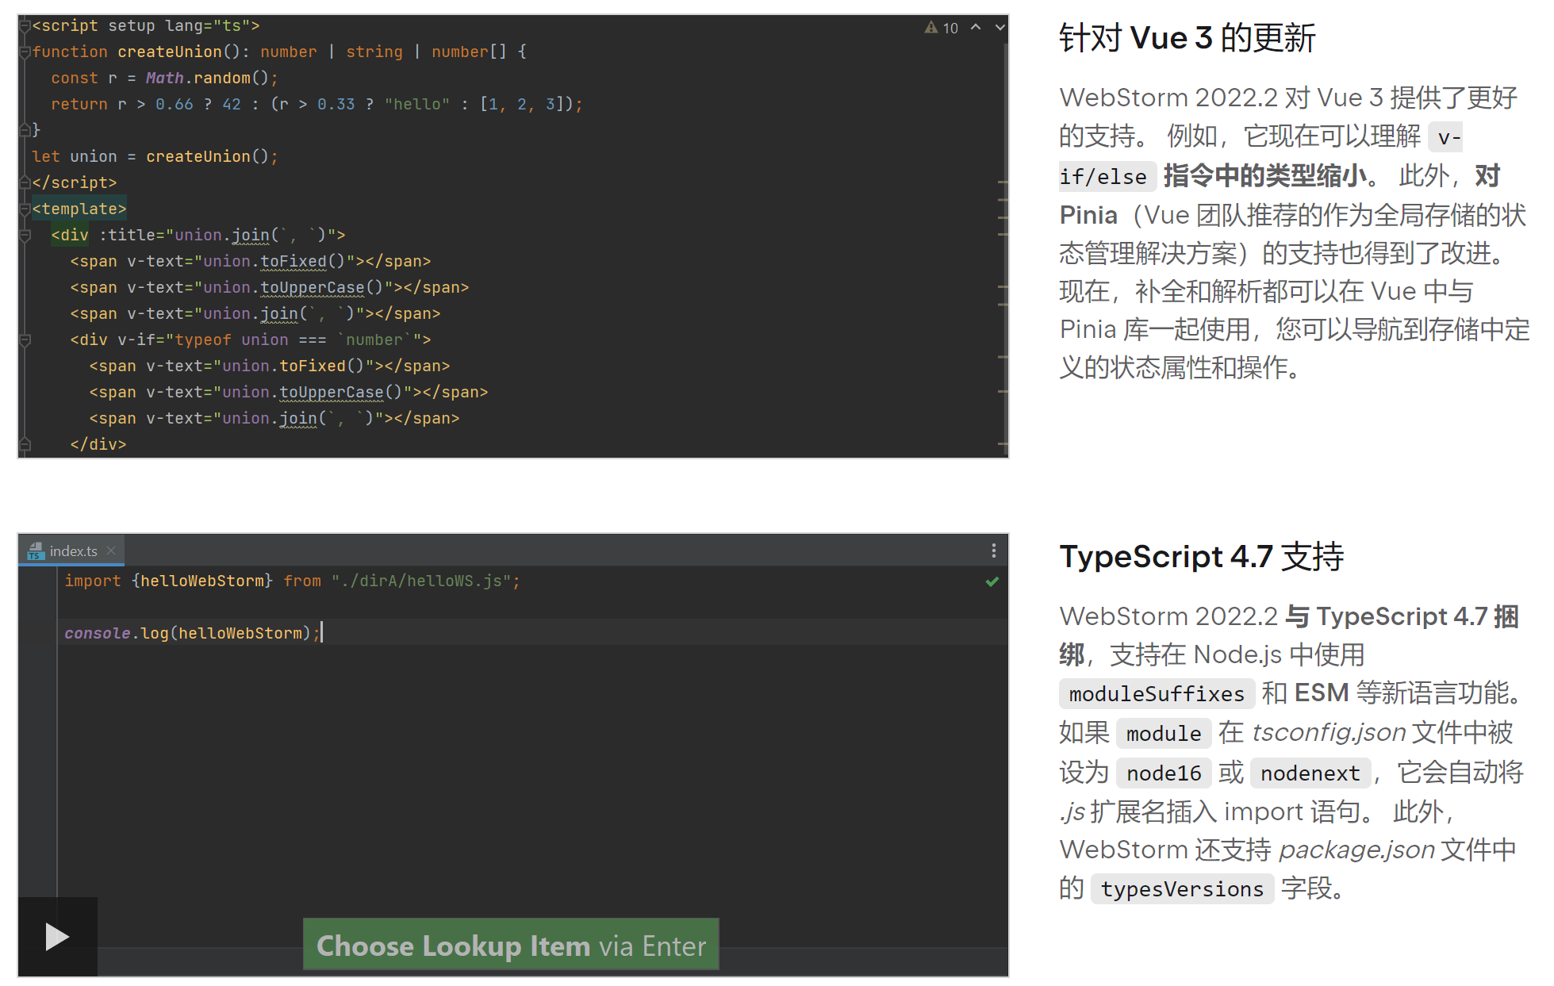Click the './dirA/helloWS.js' import path string
The height and width of the screenshot is (986, 1554).
(x=420, y=581)
